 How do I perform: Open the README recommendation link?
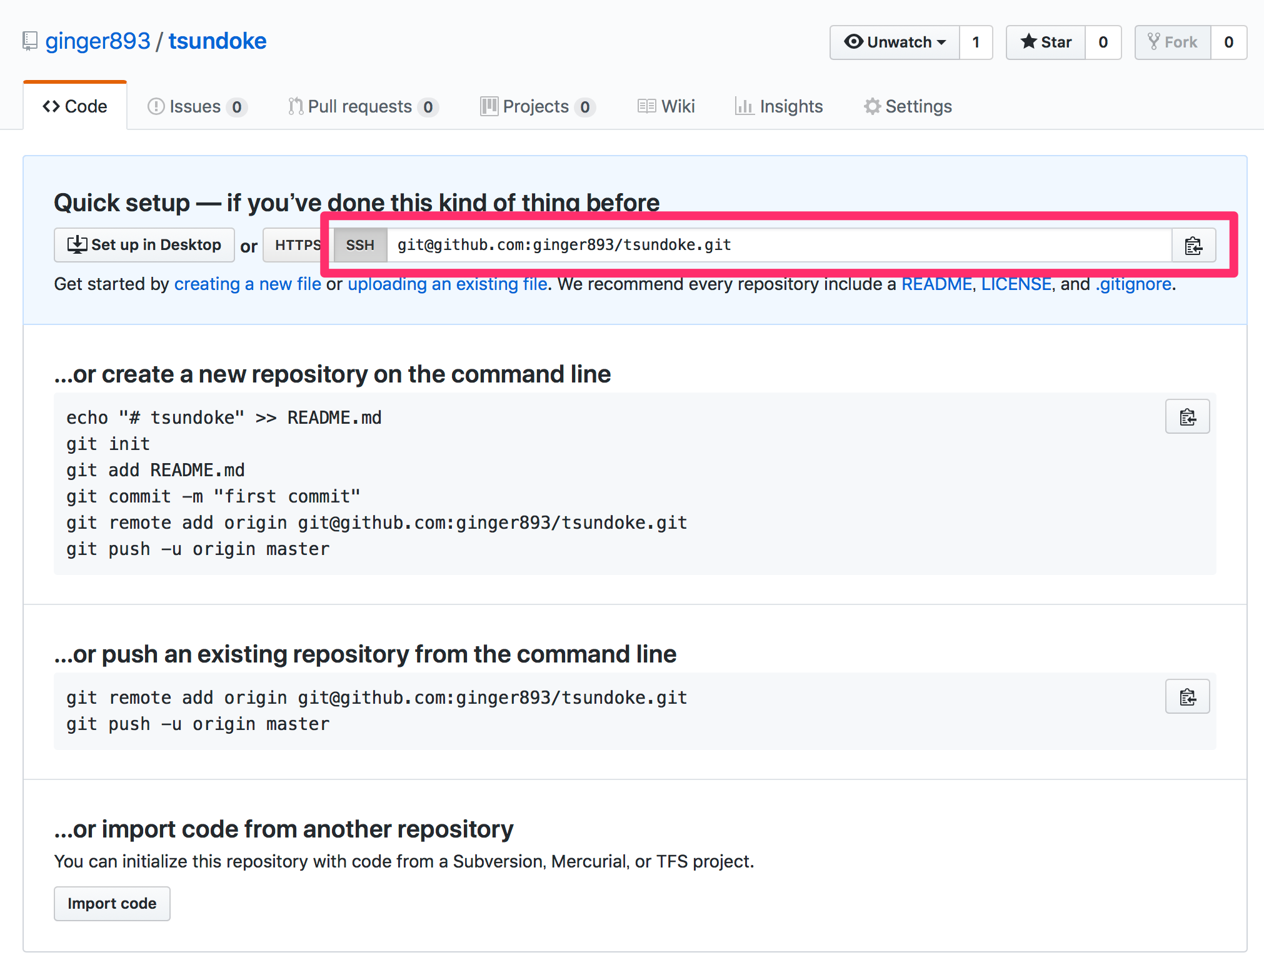point(936,284)
